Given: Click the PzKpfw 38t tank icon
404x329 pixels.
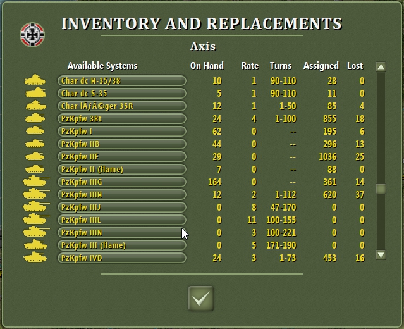Looking at the screenshot, I should [35, 118].
